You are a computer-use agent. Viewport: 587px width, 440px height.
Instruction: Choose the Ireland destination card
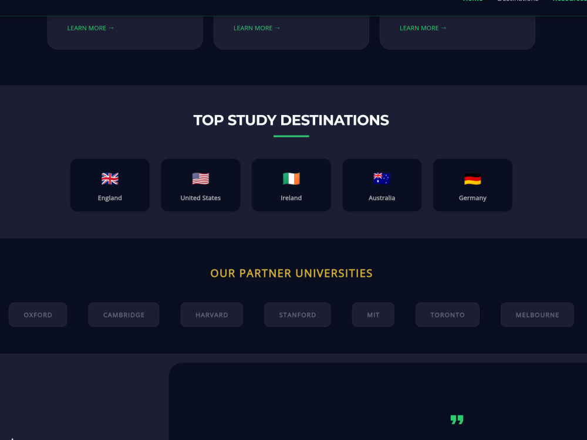click(x=291, y=185)
